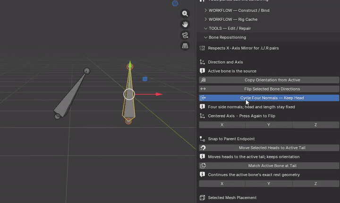Click the viewport zoom magnifier icon

[x=185, y=14]
